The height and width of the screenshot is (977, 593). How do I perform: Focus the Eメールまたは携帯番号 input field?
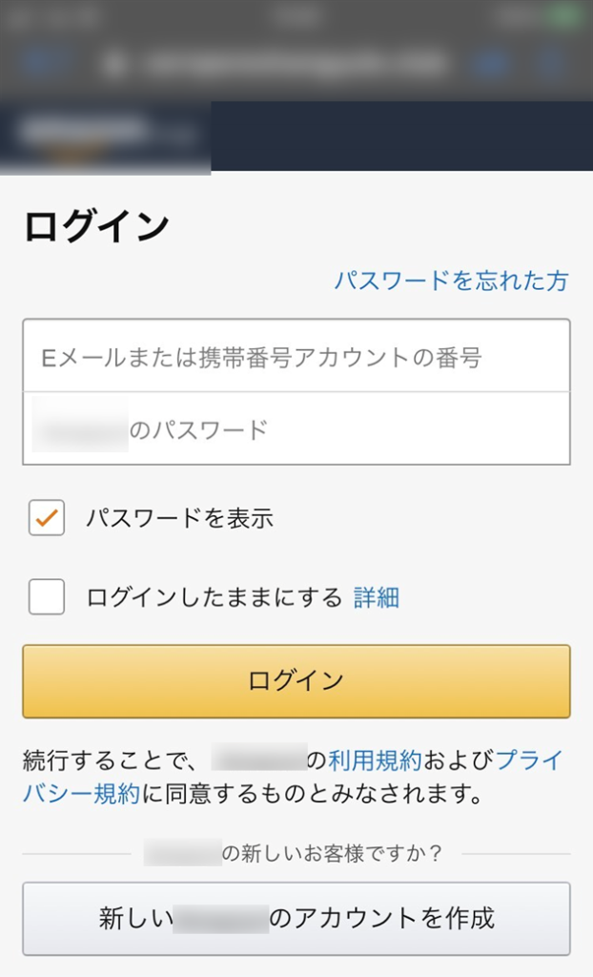coord(296,358)
